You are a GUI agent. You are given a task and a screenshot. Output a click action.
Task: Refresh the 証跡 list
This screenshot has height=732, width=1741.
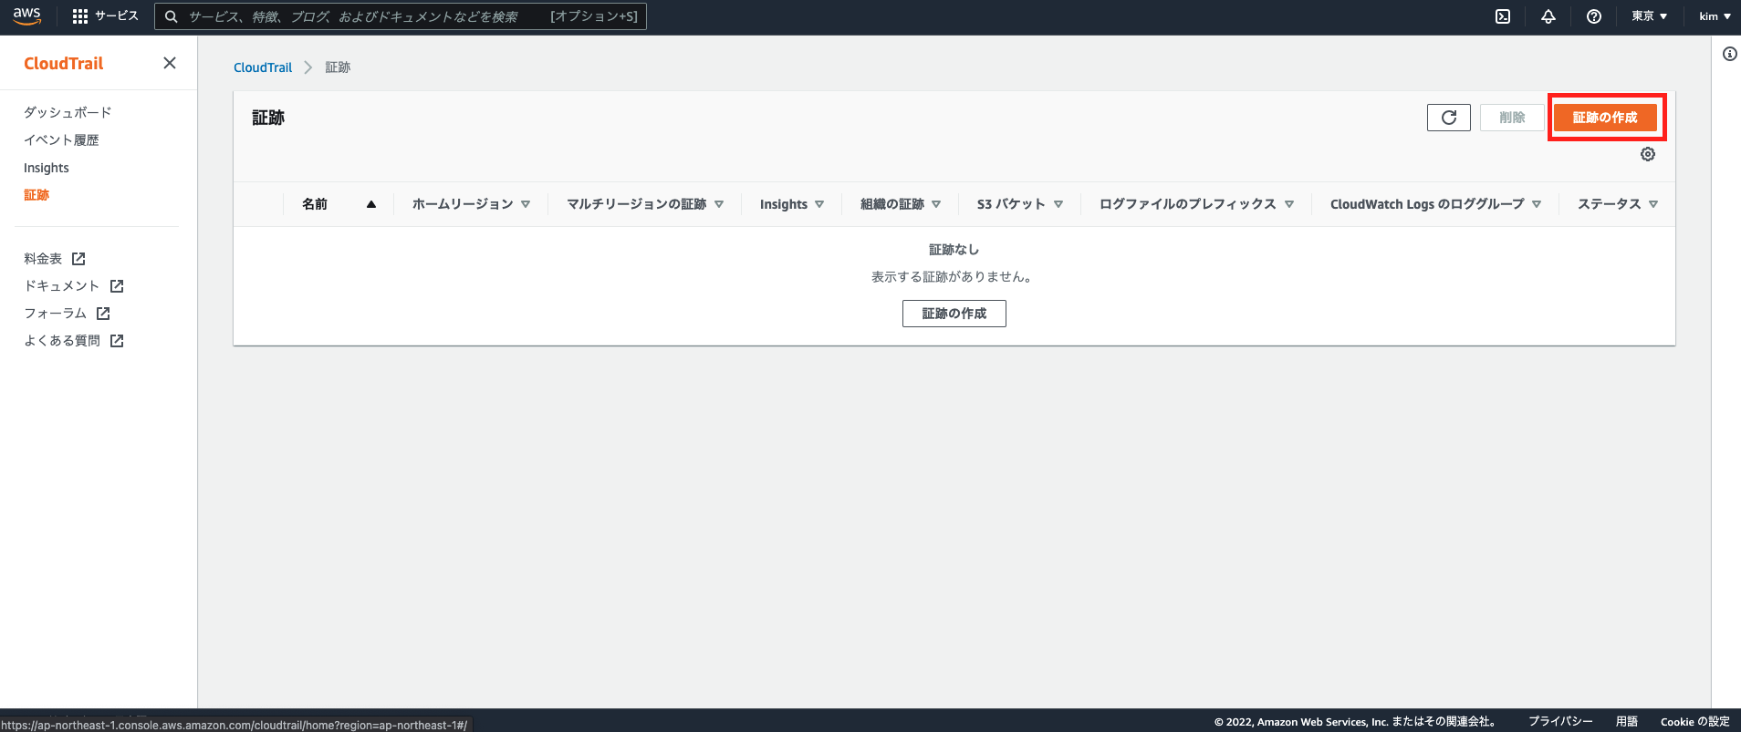click(1449, 118)
